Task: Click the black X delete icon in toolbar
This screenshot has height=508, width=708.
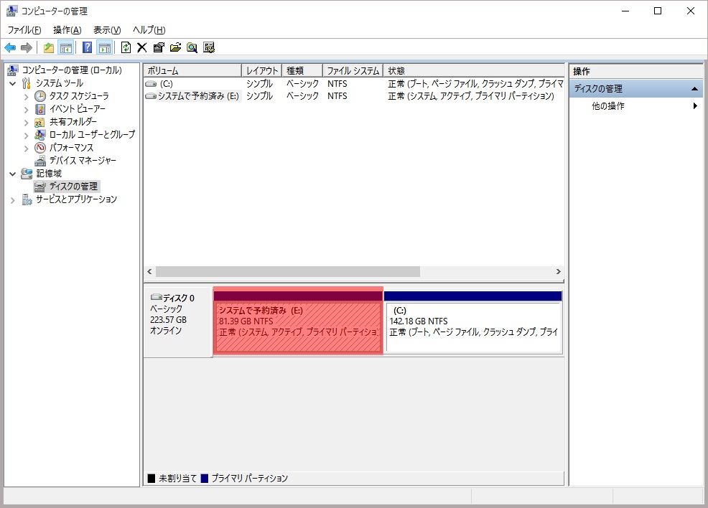Action: click(x=141, y=47)
